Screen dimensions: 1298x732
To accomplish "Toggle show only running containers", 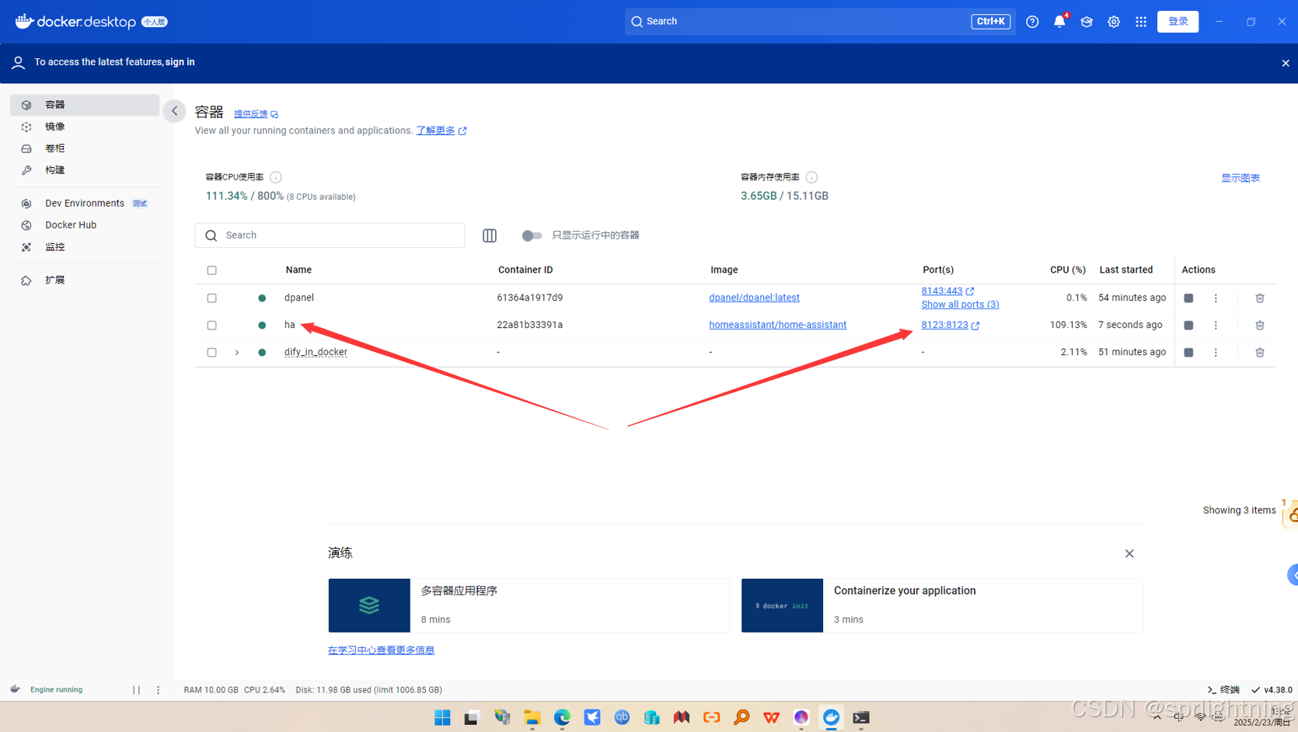I will 532,235.
